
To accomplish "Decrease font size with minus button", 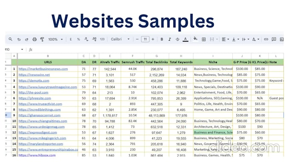I will pos(137,39).
